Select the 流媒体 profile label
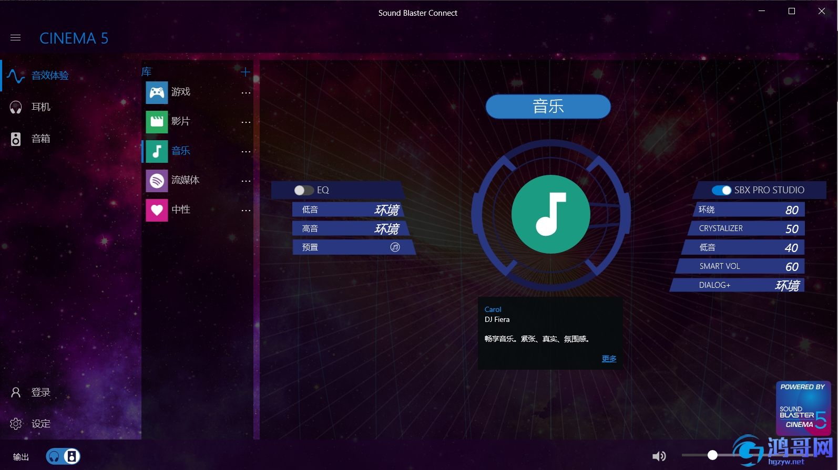This screenshot has width=838, height=470. (x=186, y=180)
